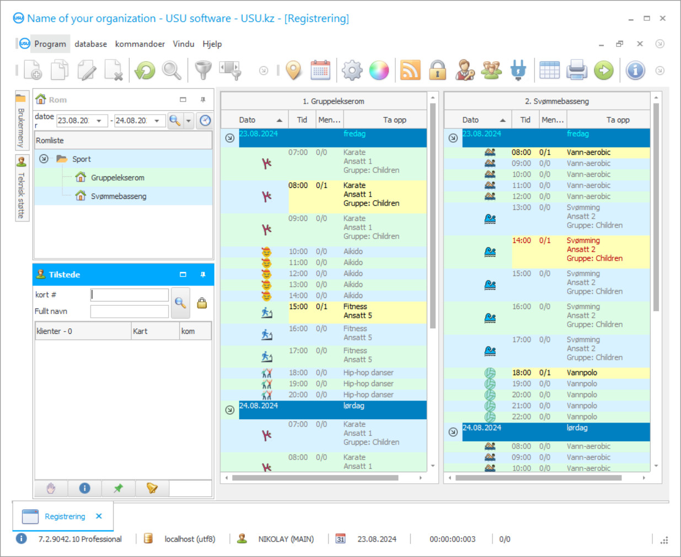Click the kort # input field
Image resolution: width=681 pixels, height=557 pixels.
tap(129, 295)
